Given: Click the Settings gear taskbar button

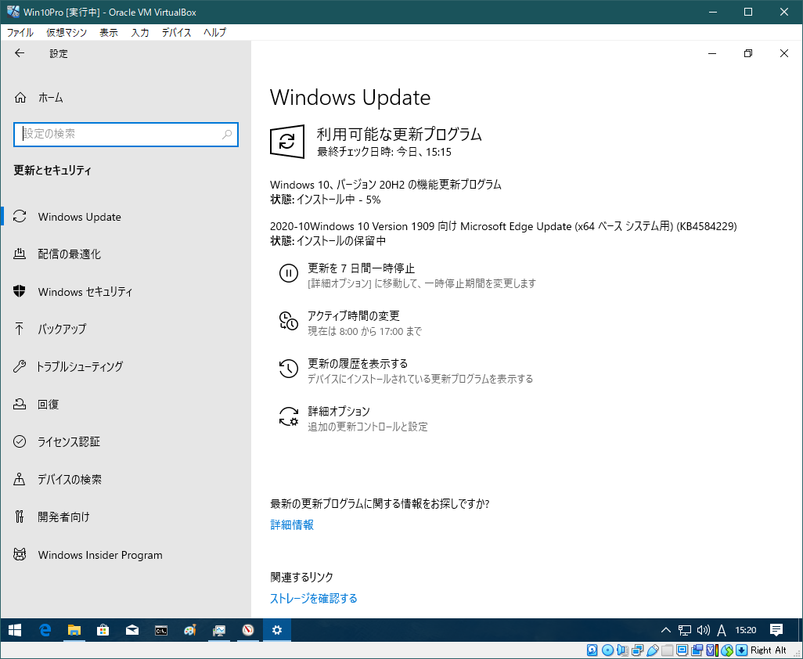Looking at the screenshot, I should 277,630.
